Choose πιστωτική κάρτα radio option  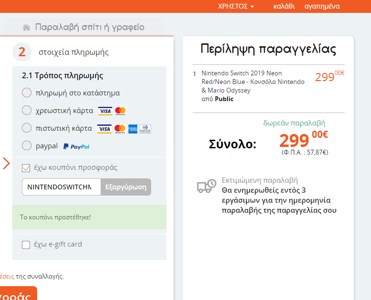click(27, 128)
